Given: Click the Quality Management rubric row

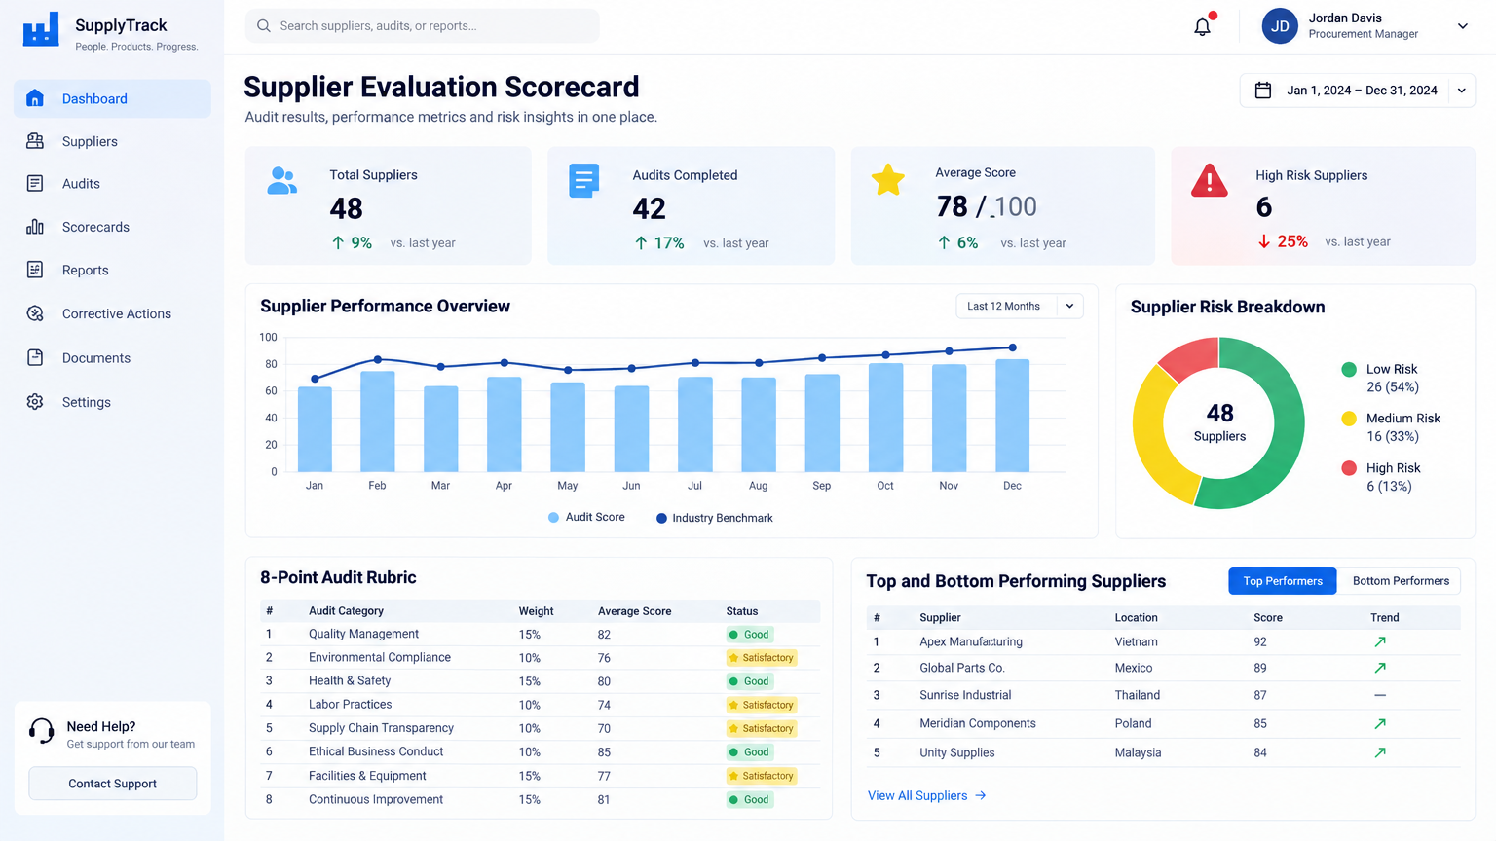Looking at the screenshot, I should 540,634.
